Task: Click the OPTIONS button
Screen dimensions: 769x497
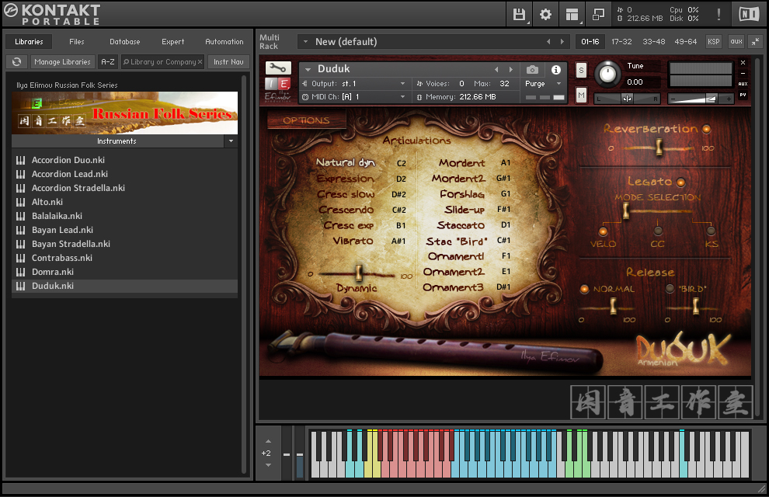Action: (x=306, y=120)
